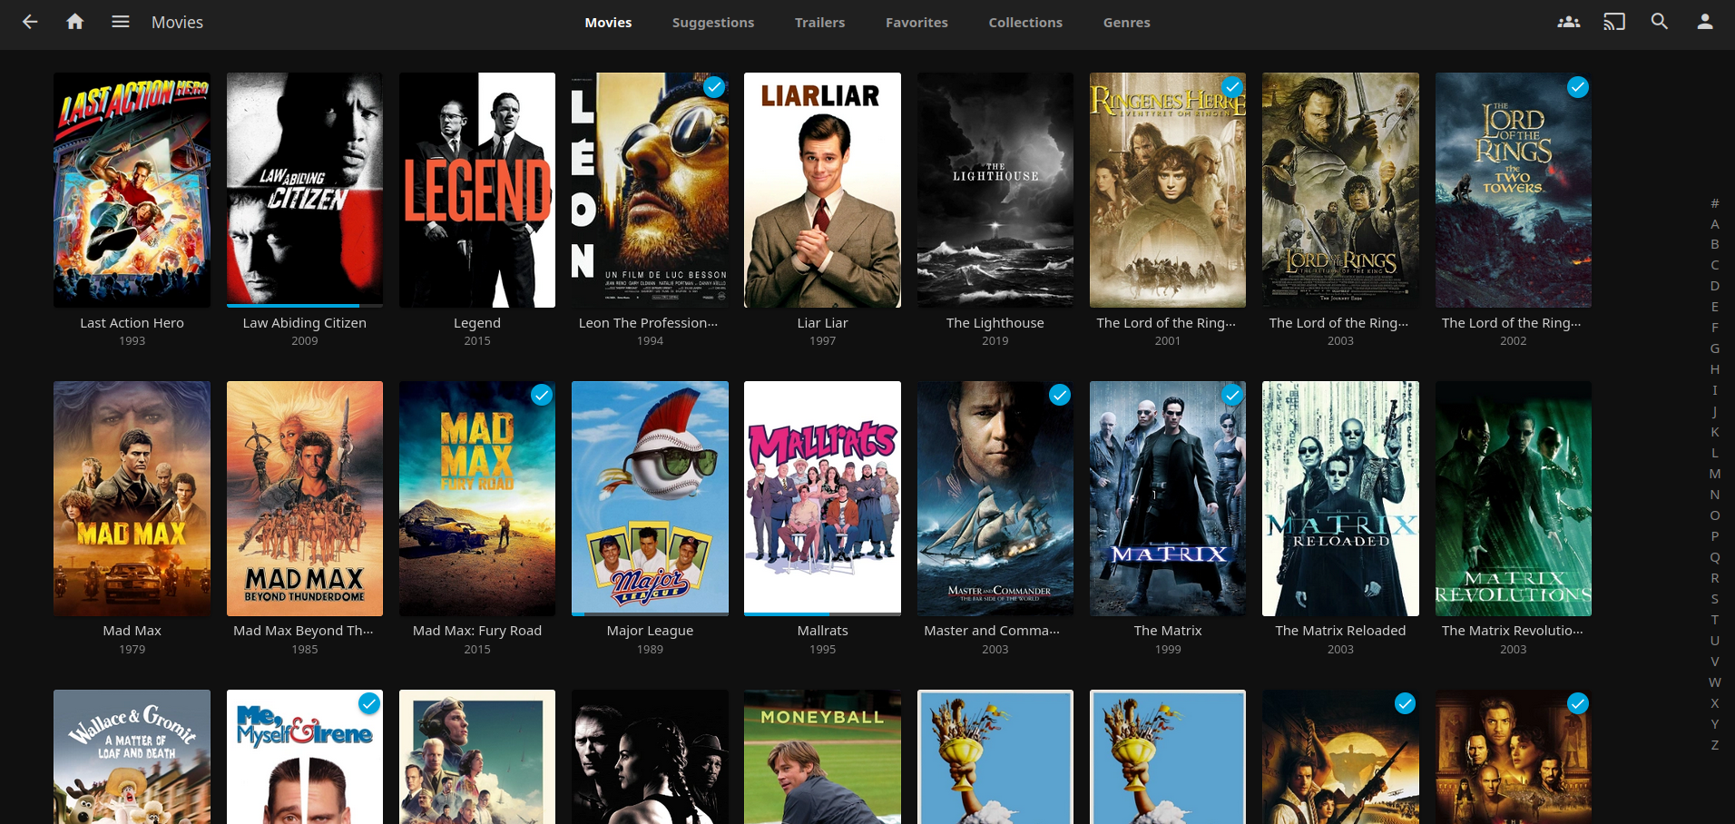Open the Wallace & Gromit poster

(x=132, y=757)
